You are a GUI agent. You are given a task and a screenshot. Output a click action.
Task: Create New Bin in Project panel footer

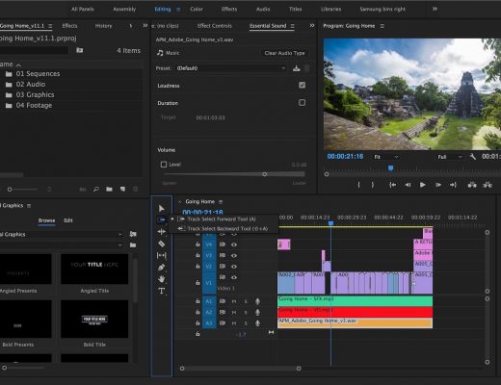(109, 190)
